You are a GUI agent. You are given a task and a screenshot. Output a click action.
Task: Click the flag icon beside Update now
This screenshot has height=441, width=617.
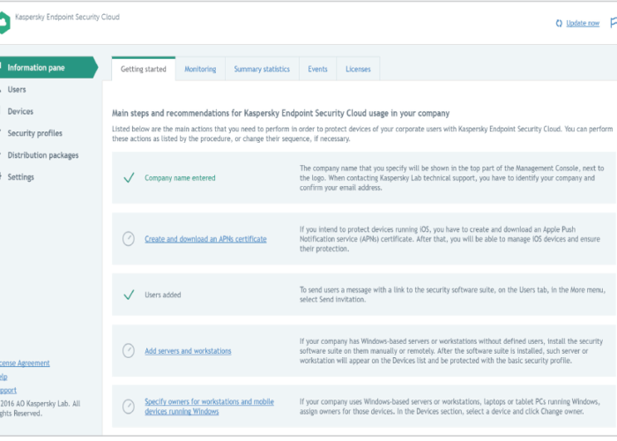click(613, 22)
